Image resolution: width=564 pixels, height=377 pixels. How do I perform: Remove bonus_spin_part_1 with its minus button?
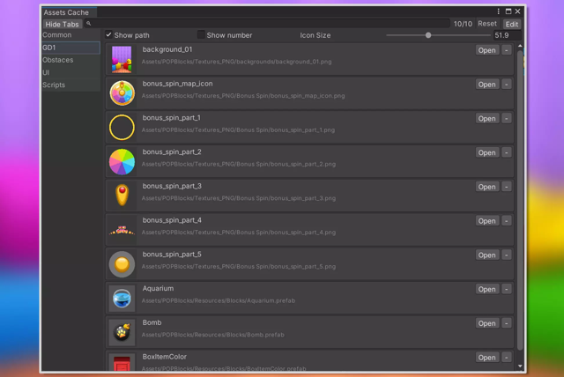pos(507,118)
